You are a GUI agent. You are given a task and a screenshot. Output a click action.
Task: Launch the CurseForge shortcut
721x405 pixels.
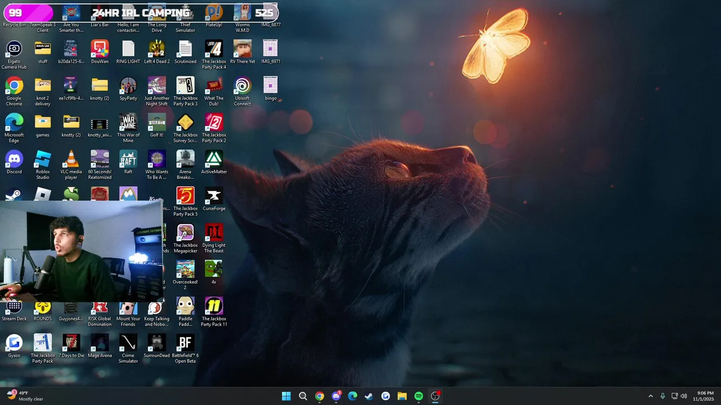click(214, 199)
